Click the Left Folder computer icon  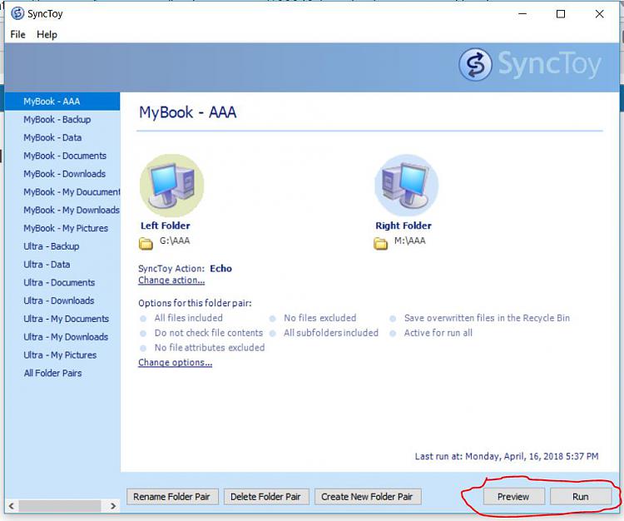[x=171, y=186]
